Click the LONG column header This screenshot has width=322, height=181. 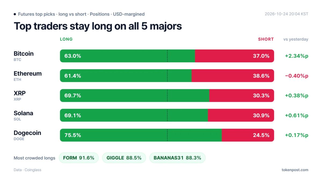66,39
